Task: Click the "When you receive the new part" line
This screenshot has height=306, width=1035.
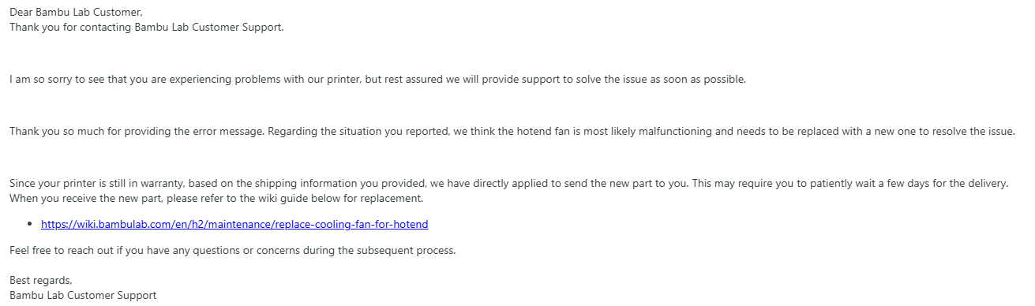Action: pos(216,198)
